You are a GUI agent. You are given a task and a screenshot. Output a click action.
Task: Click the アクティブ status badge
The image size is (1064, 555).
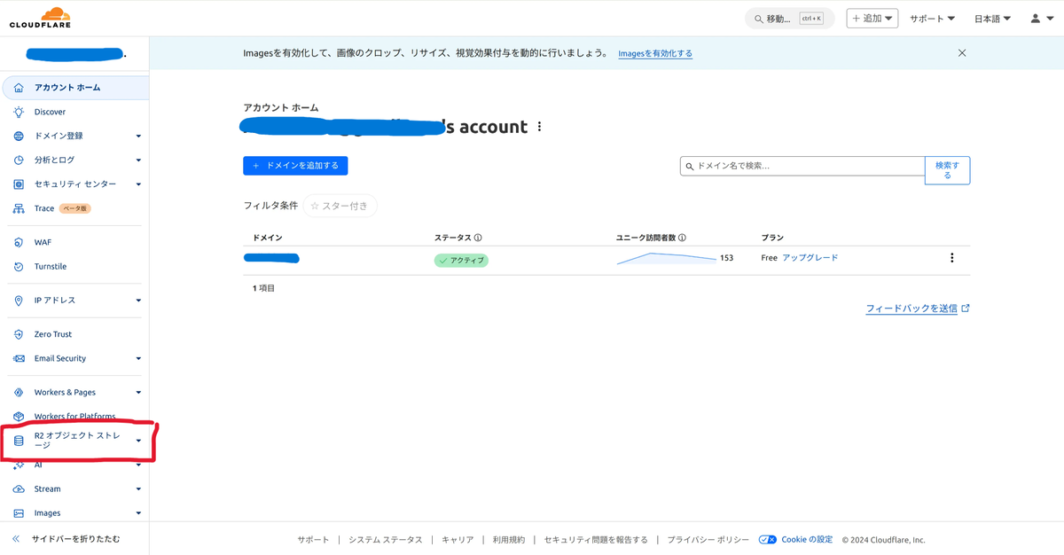pyautogui.click(x=461, y=261)
